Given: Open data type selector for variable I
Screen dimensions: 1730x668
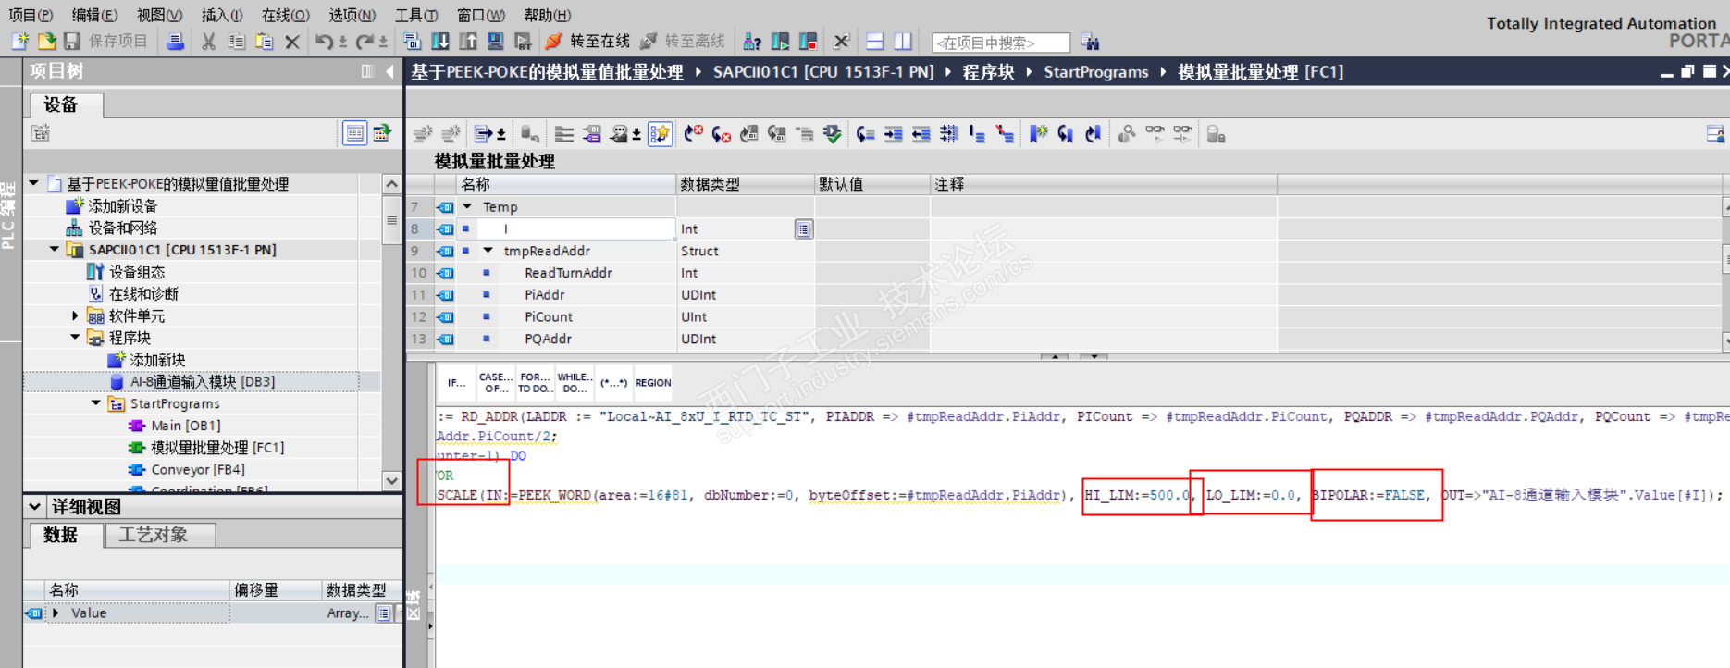Looking at the screenshot, I should coord(804,229).
